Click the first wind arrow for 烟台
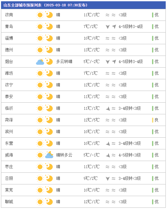 coord(108,62)
